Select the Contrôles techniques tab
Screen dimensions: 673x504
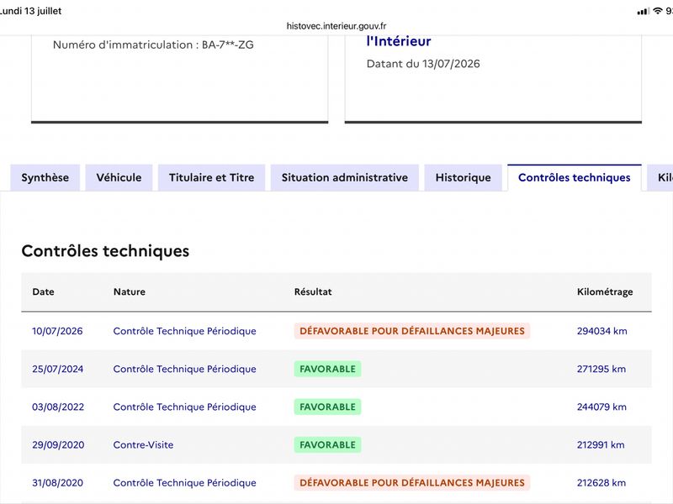pos(575,177)
